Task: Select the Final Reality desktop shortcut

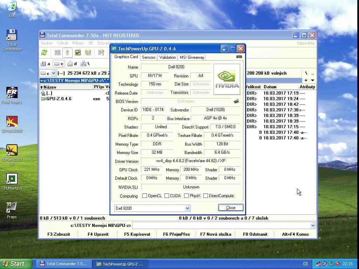Action: [x=12, y=96]
